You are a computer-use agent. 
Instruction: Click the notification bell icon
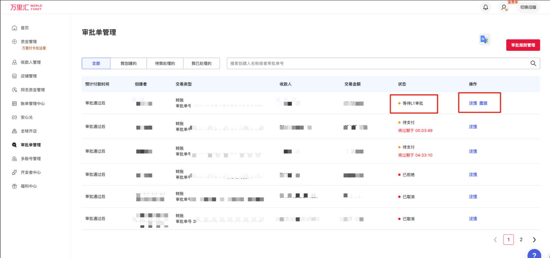(x=485, y=7)
